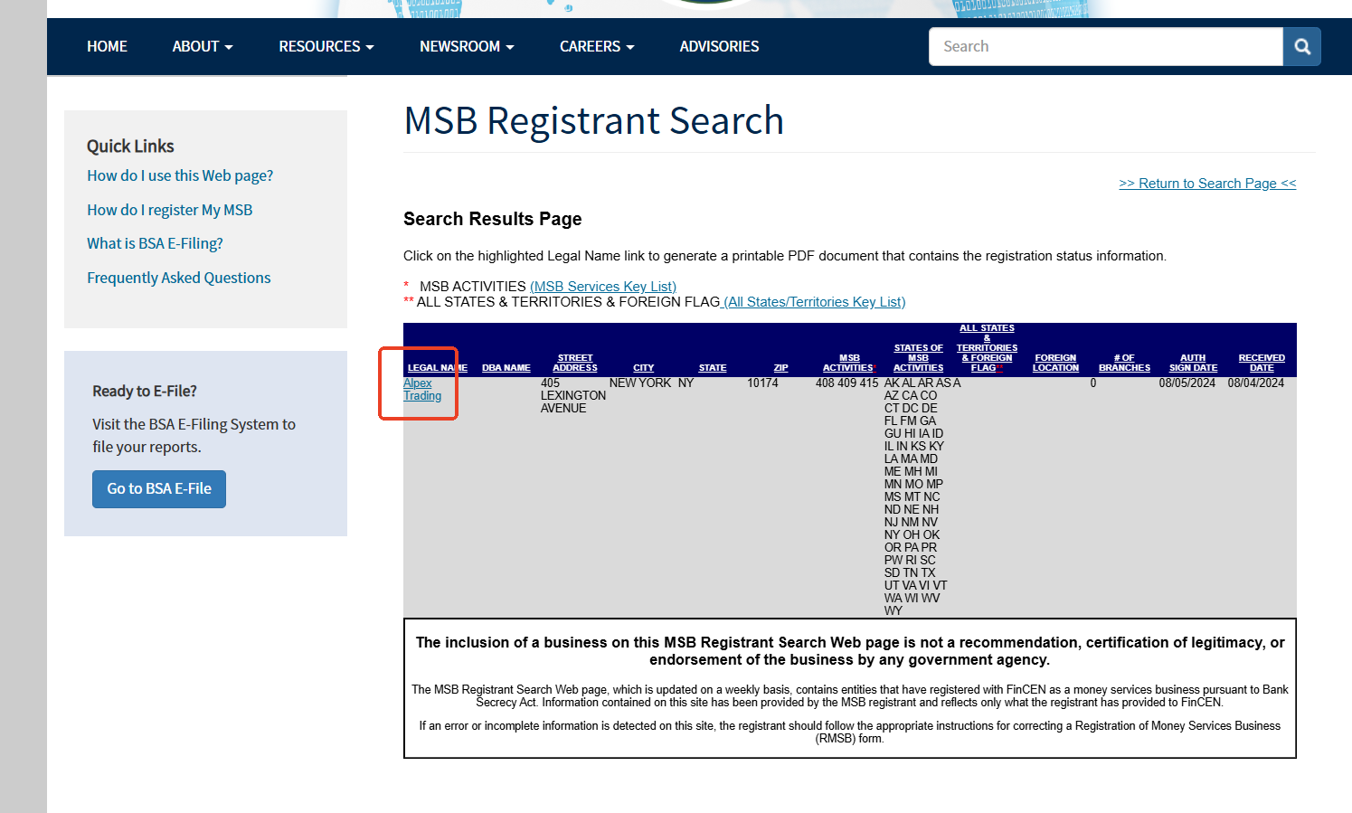
Task: Click the search magnifier icon button
Action: point(1301,47)
